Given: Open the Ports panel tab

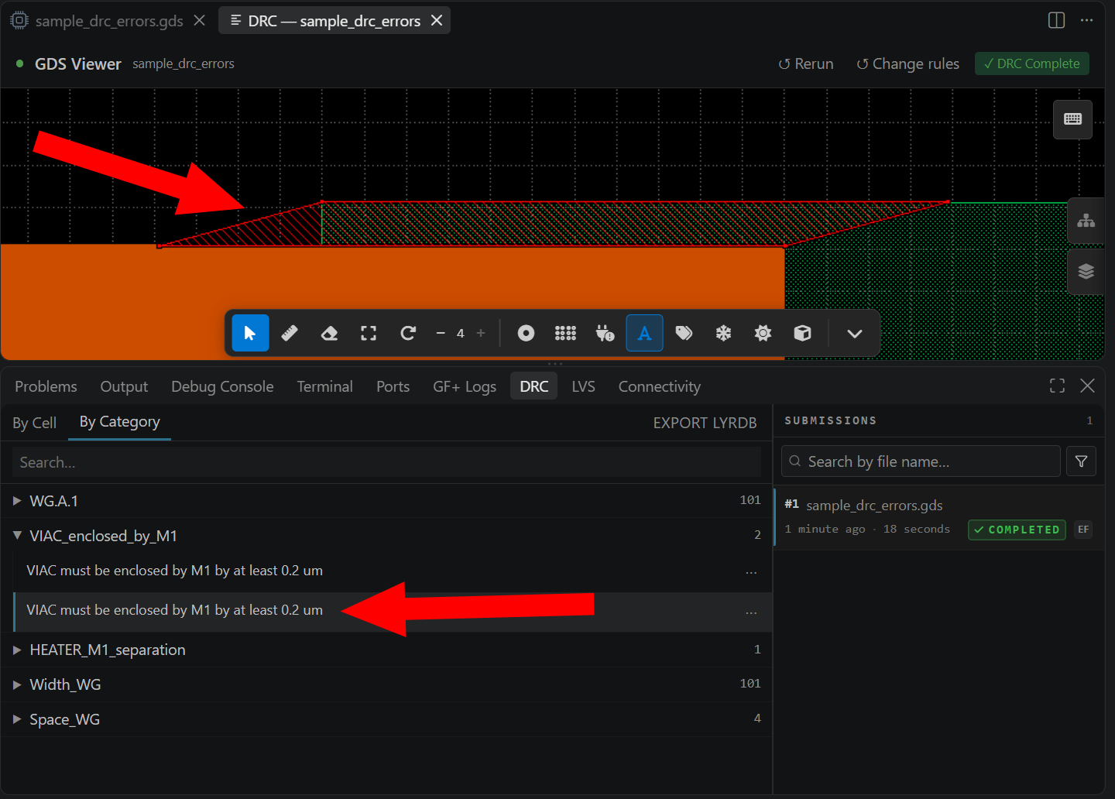Looking at the screenshot, I should (x=393, y=386).
